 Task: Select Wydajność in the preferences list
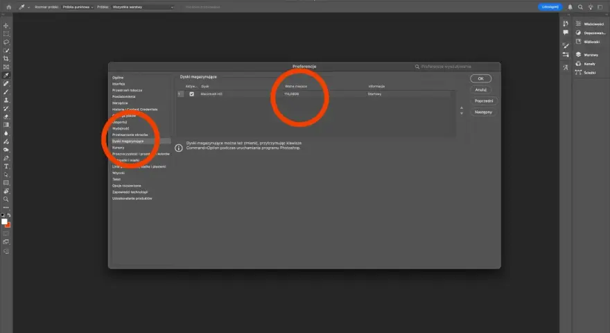coord(121,128)
